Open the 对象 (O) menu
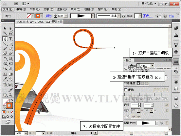Viewport: 181px width, 136px height. pos(35,10)
